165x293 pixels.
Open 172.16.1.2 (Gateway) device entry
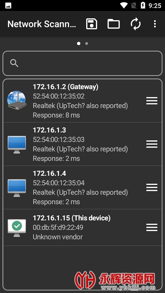pyautogui.click(x=82, y=101)
